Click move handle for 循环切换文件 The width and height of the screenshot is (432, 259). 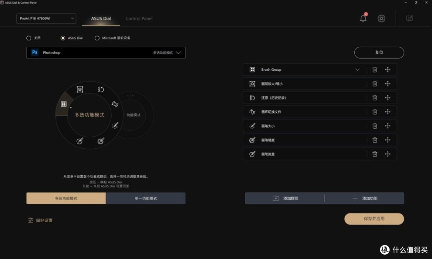pos(388,112)
